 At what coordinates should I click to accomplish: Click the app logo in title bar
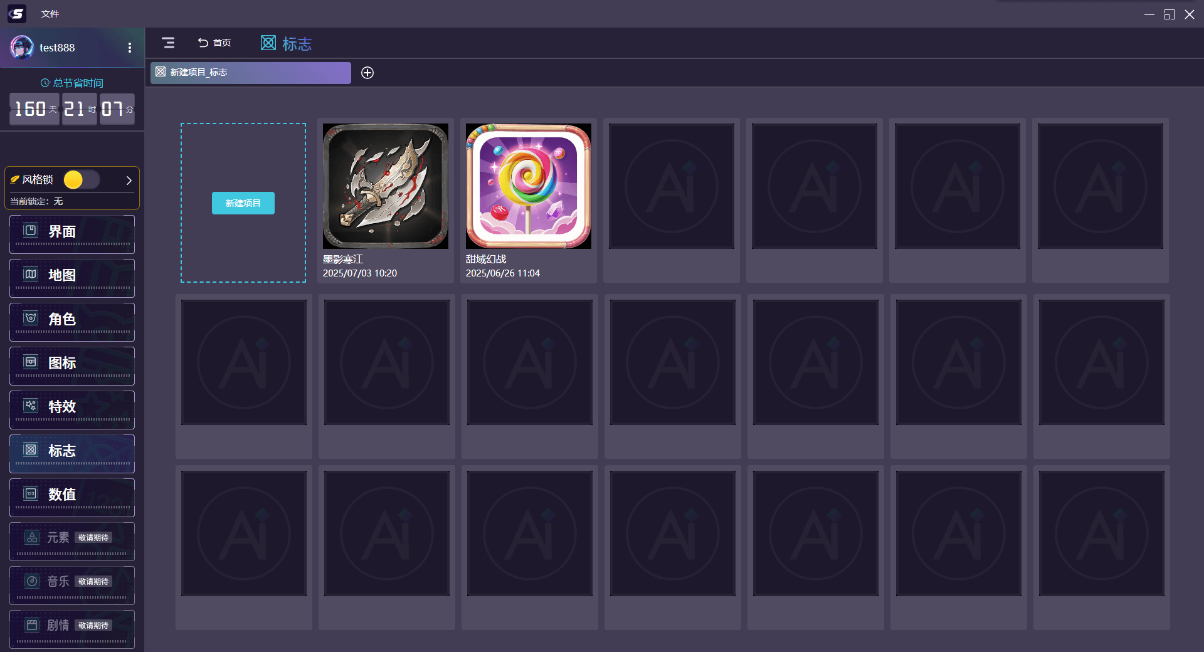(17, 13)
